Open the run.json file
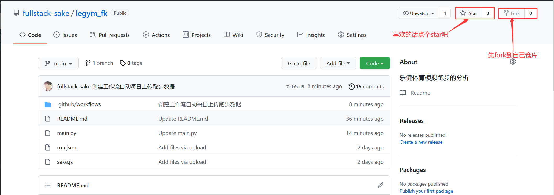Image resolution: width=554 pixels, height=195 pixels. 67,148
